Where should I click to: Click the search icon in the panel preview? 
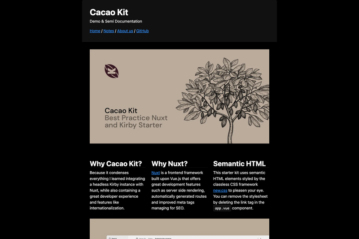109,238
